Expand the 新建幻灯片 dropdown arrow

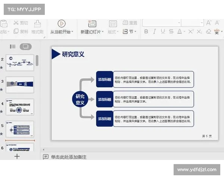tap(103, 32)
